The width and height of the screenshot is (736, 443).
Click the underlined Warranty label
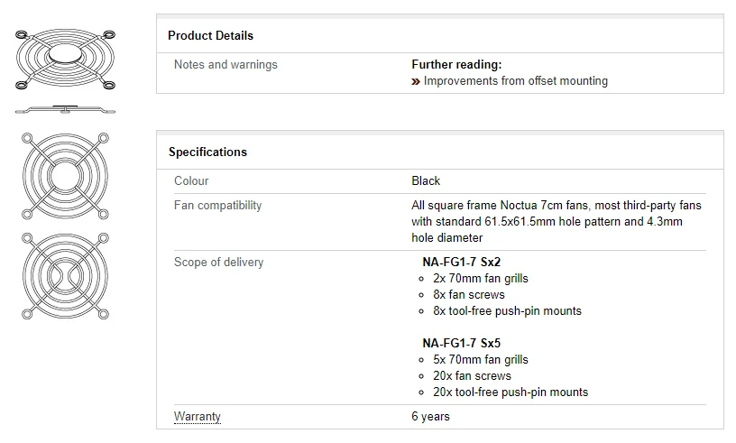click(198, 417)
